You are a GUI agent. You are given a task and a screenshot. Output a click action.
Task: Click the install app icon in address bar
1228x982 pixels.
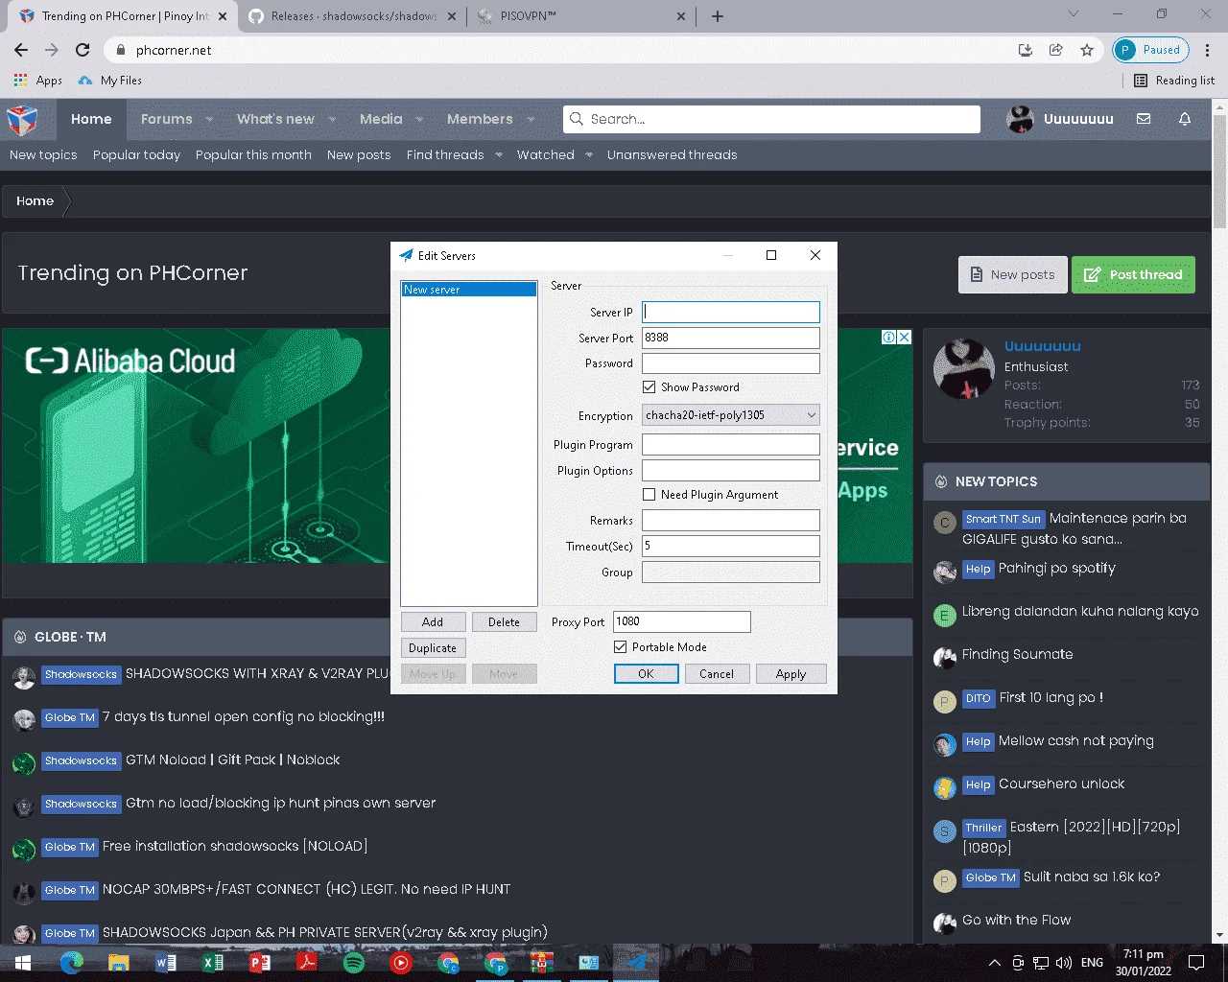pos(1026,50)
